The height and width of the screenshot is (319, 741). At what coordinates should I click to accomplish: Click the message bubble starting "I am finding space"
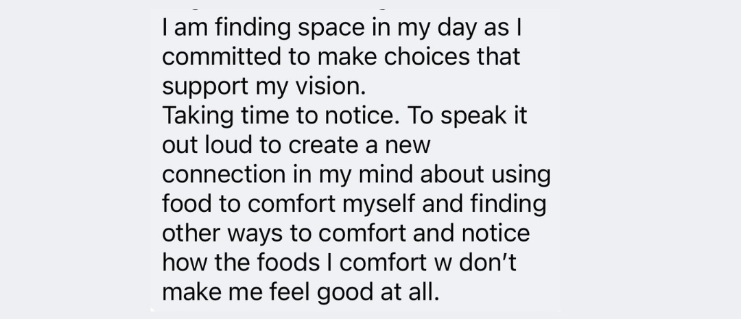[355, 160]
